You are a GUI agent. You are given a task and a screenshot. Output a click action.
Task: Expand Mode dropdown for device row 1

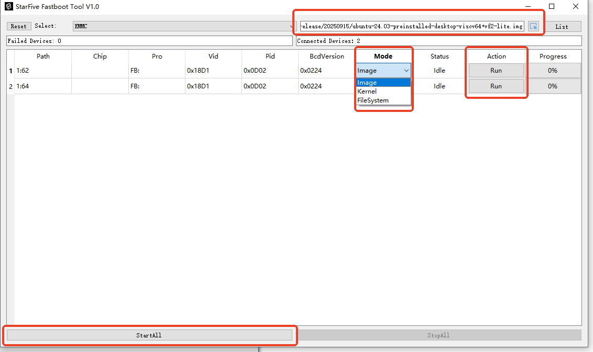click(406, 71)
